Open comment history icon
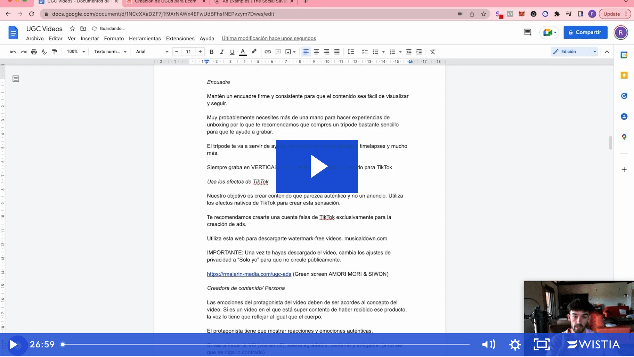The width and height of the screenshot is (634, 357). point(527,32)
